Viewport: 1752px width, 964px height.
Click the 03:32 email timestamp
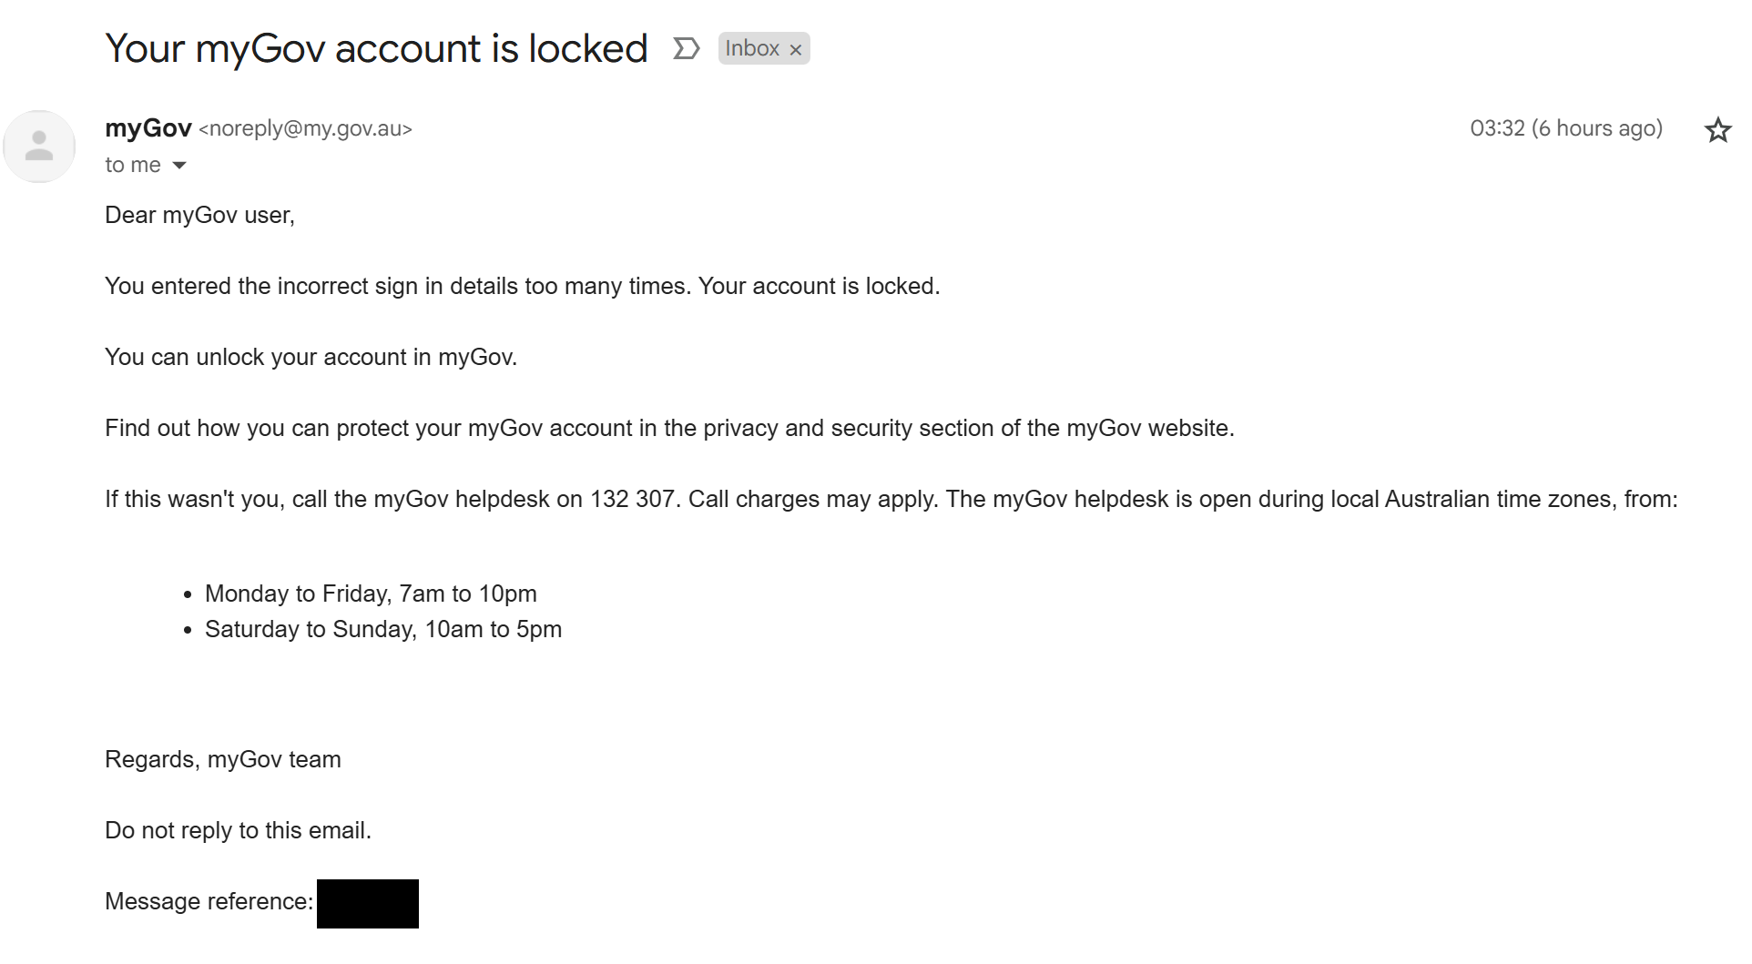point(1565,128)
